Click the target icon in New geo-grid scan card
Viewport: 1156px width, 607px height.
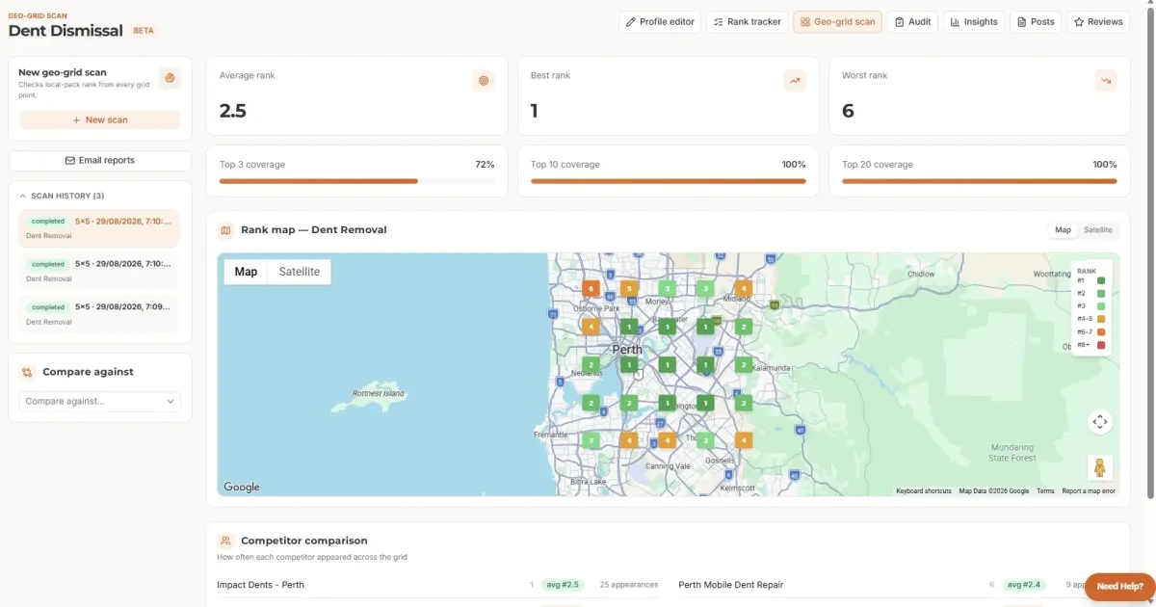tap(170, 78)
